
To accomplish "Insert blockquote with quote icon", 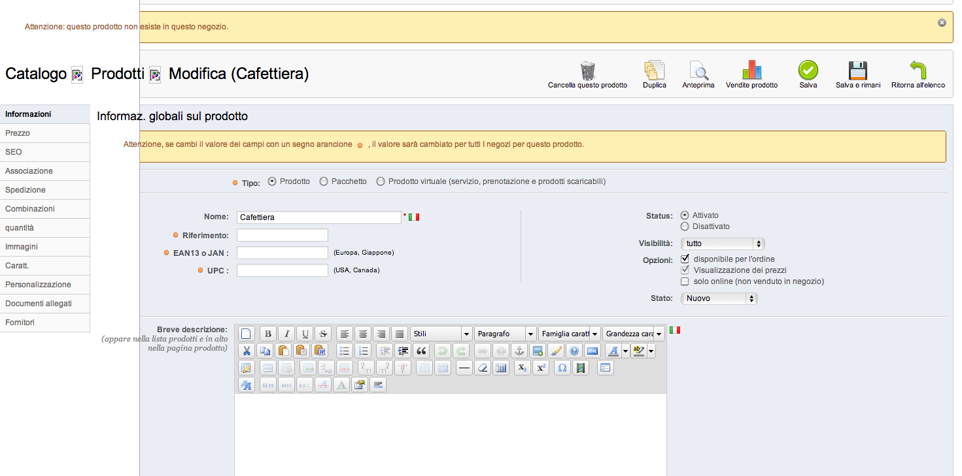I will tap(421, 351).
